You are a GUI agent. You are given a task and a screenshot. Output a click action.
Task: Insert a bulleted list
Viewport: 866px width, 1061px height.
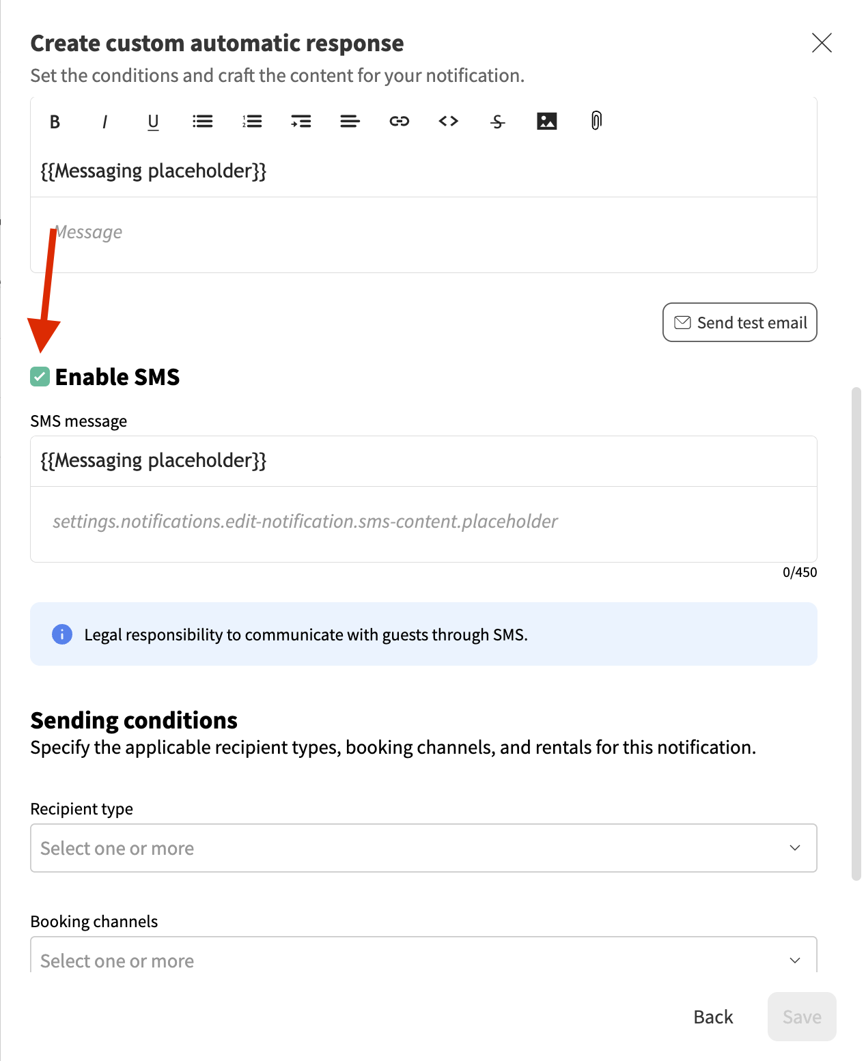coord(203,122)
